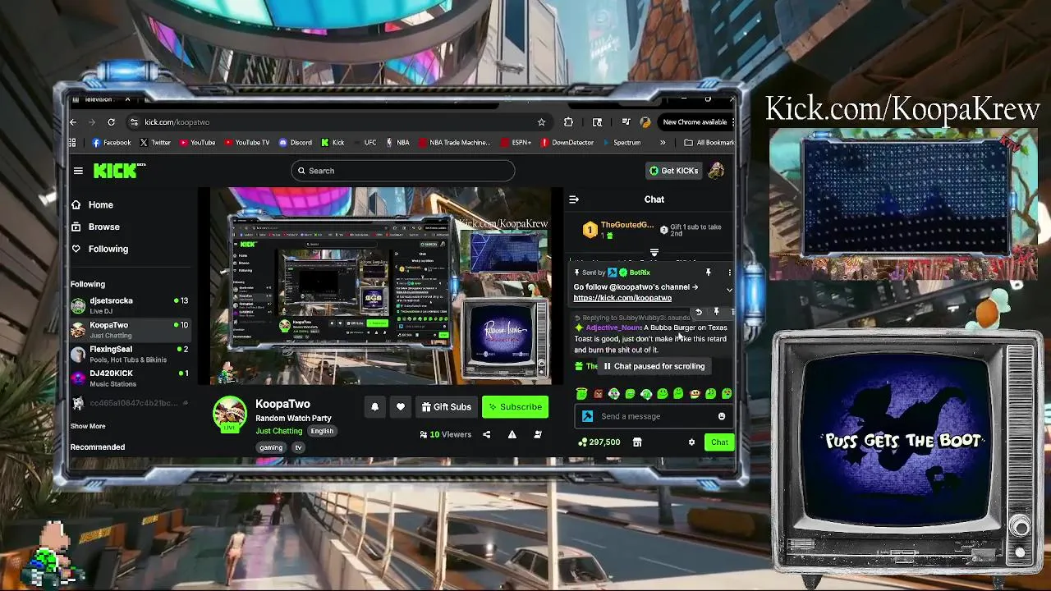Report the stream with the warning triangle
The height and width of the screenshot is (591, 1051).
point(512,434)
